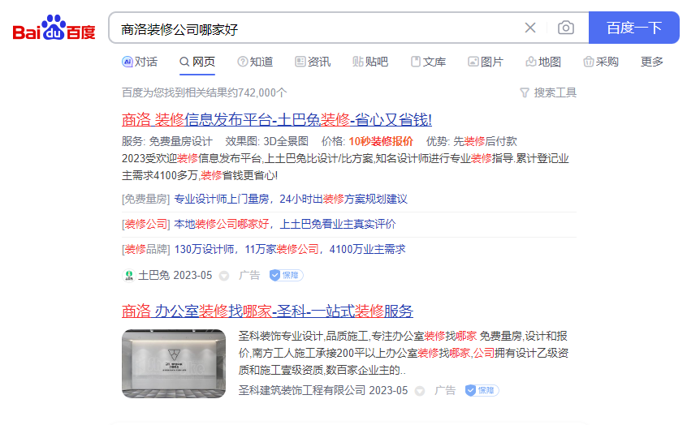This screenshot has width=700, height=425.
Task: Click the 广告 label under 圣科 result
Action: click(x=445, y=390)
